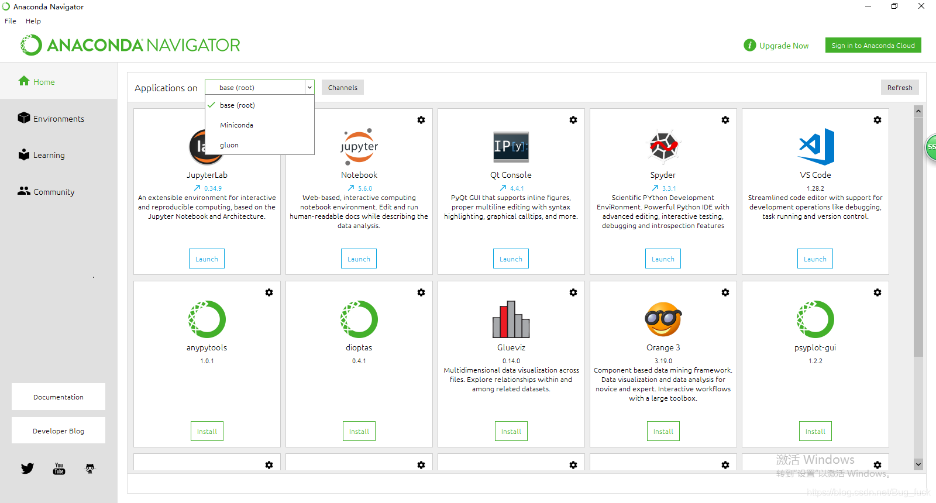The image size is (936, 503).
Task: Install Orange 3
Action: (663, 431)
